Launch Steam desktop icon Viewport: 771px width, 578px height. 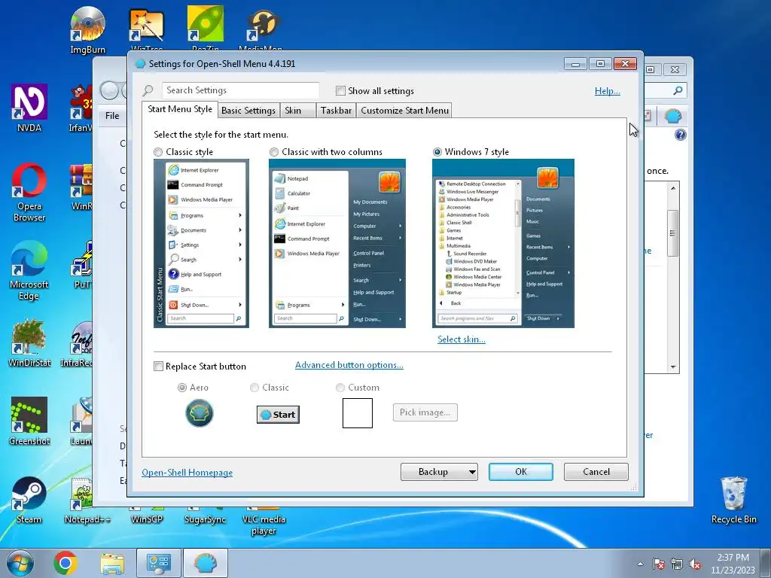[x=29, y=500]
